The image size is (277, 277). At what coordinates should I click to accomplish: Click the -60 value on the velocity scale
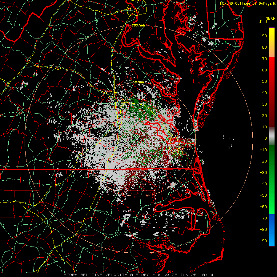click(263, 207)
